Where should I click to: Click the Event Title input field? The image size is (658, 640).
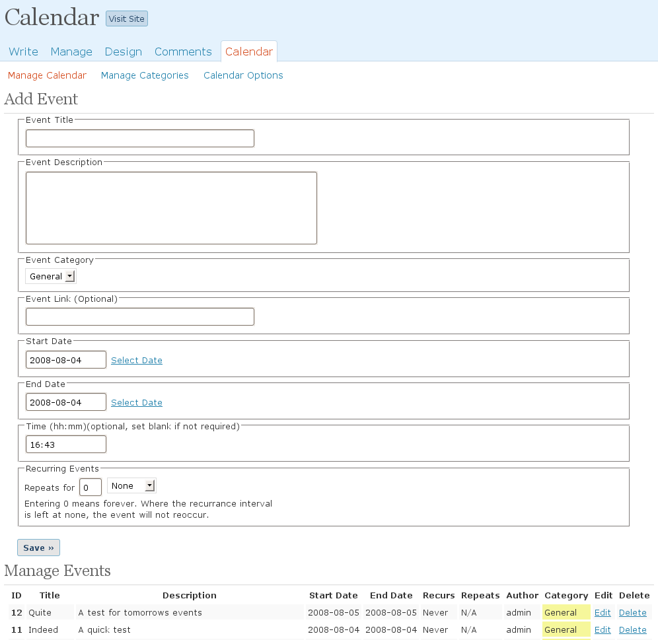(x=139, y=138)
